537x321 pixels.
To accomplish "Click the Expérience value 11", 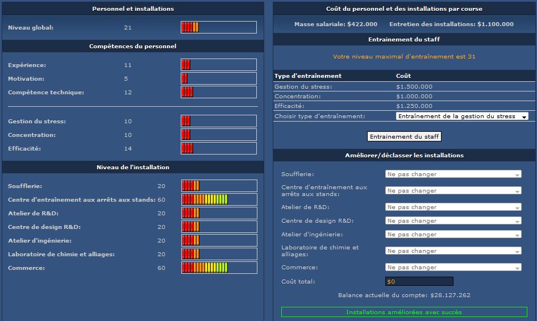I will [128, 65].
